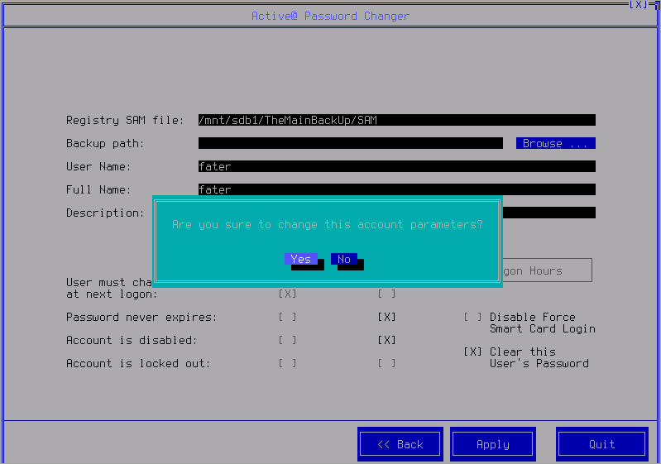Click the checked box in Password never expires row
Viewport: 661px width, 464px height.
tap(386, 317)
